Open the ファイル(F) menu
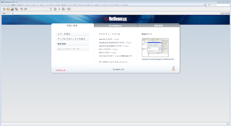Viewport: 231px width, 126px height. tap(6, 5)
